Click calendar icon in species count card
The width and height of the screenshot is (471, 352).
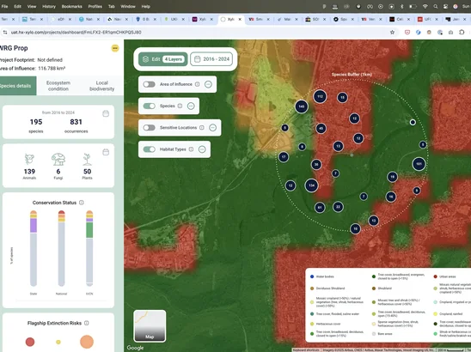(x=106, y=113)
